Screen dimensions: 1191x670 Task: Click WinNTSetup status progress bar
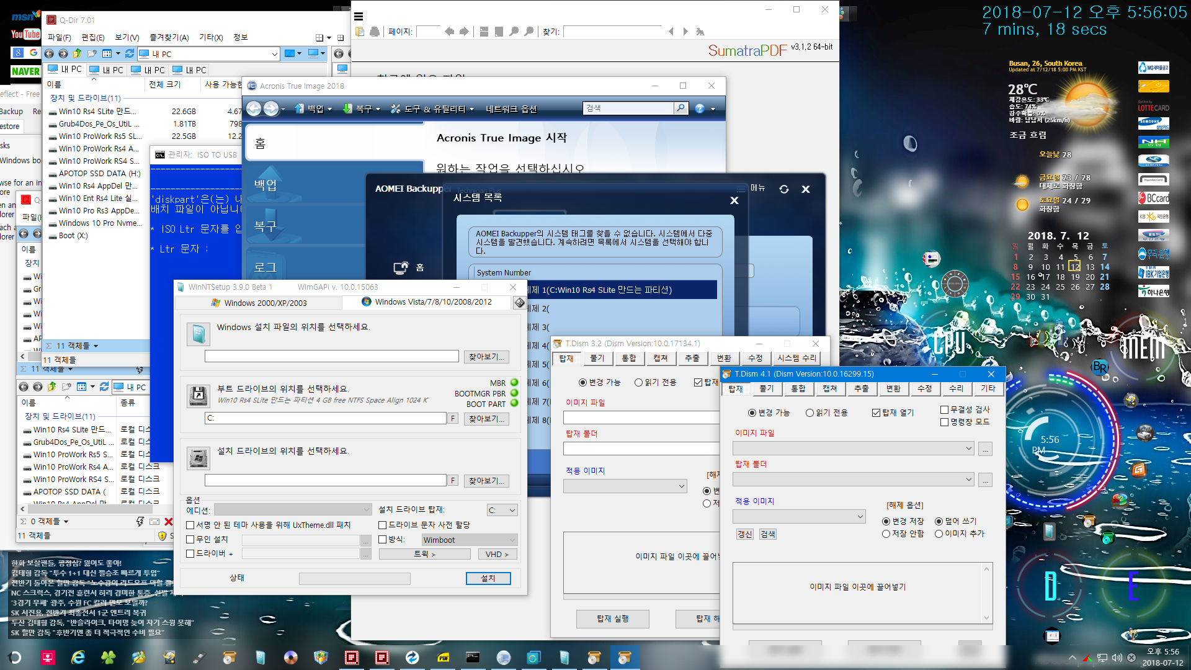[354, 578]
